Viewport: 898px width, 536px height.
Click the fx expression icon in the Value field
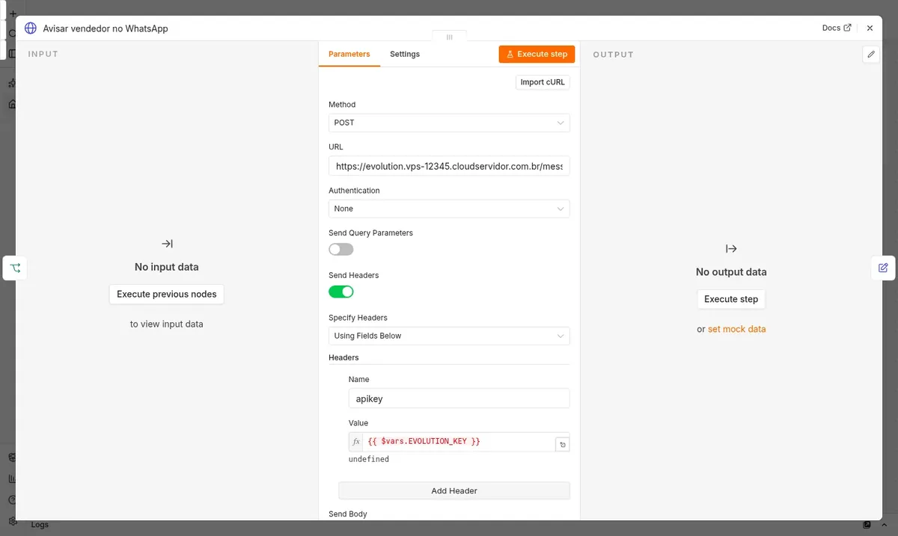[x=356, y=442]
